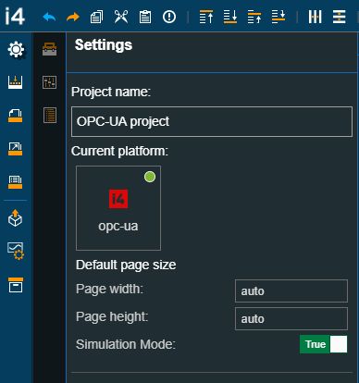Toggle the Simulation Mode switch

tap(323, 344)
